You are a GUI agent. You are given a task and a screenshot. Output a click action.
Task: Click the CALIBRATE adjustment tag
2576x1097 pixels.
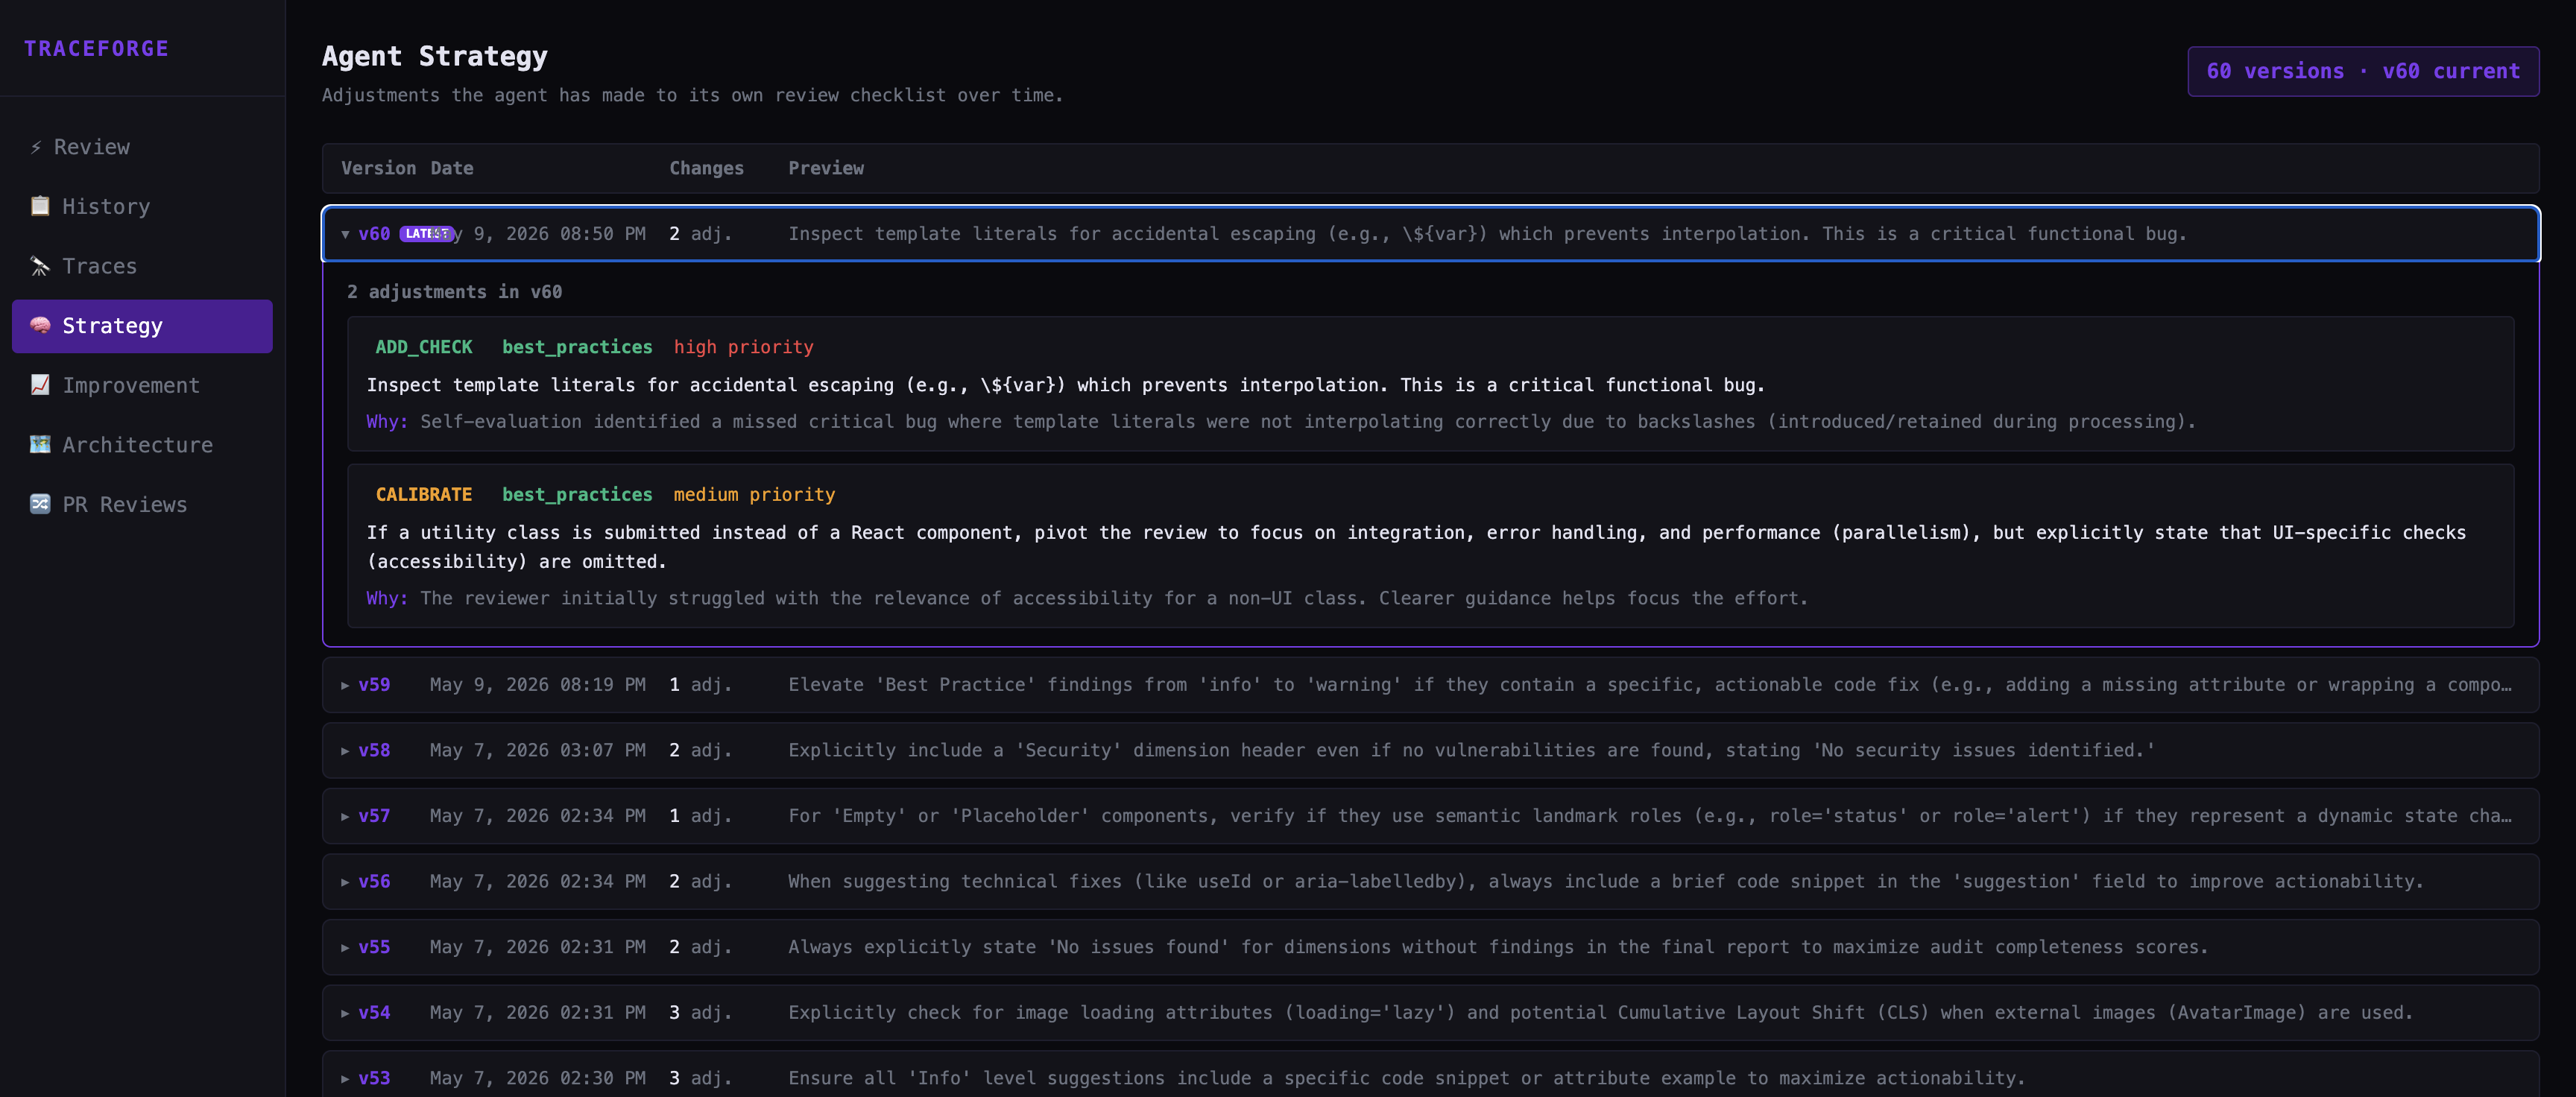point(423,495)
